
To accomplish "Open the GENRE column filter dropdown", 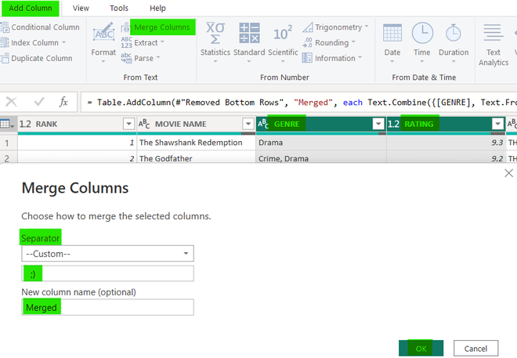I will 378,124.
